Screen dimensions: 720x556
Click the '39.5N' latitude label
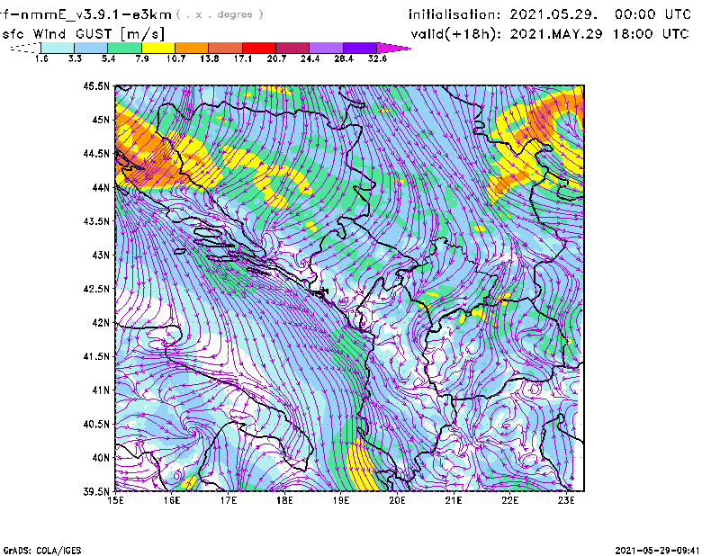[x=96, y=491]
